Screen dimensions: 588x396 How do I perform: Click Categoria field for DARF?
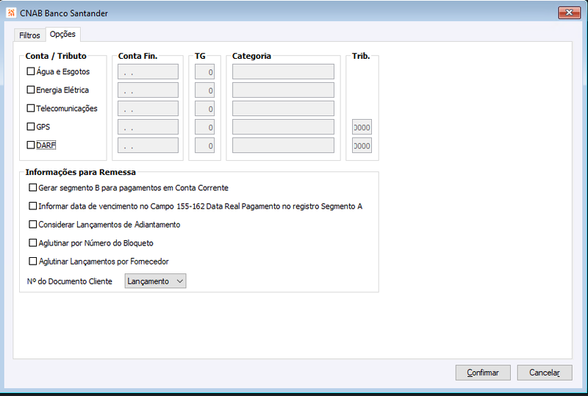(283, 145)
